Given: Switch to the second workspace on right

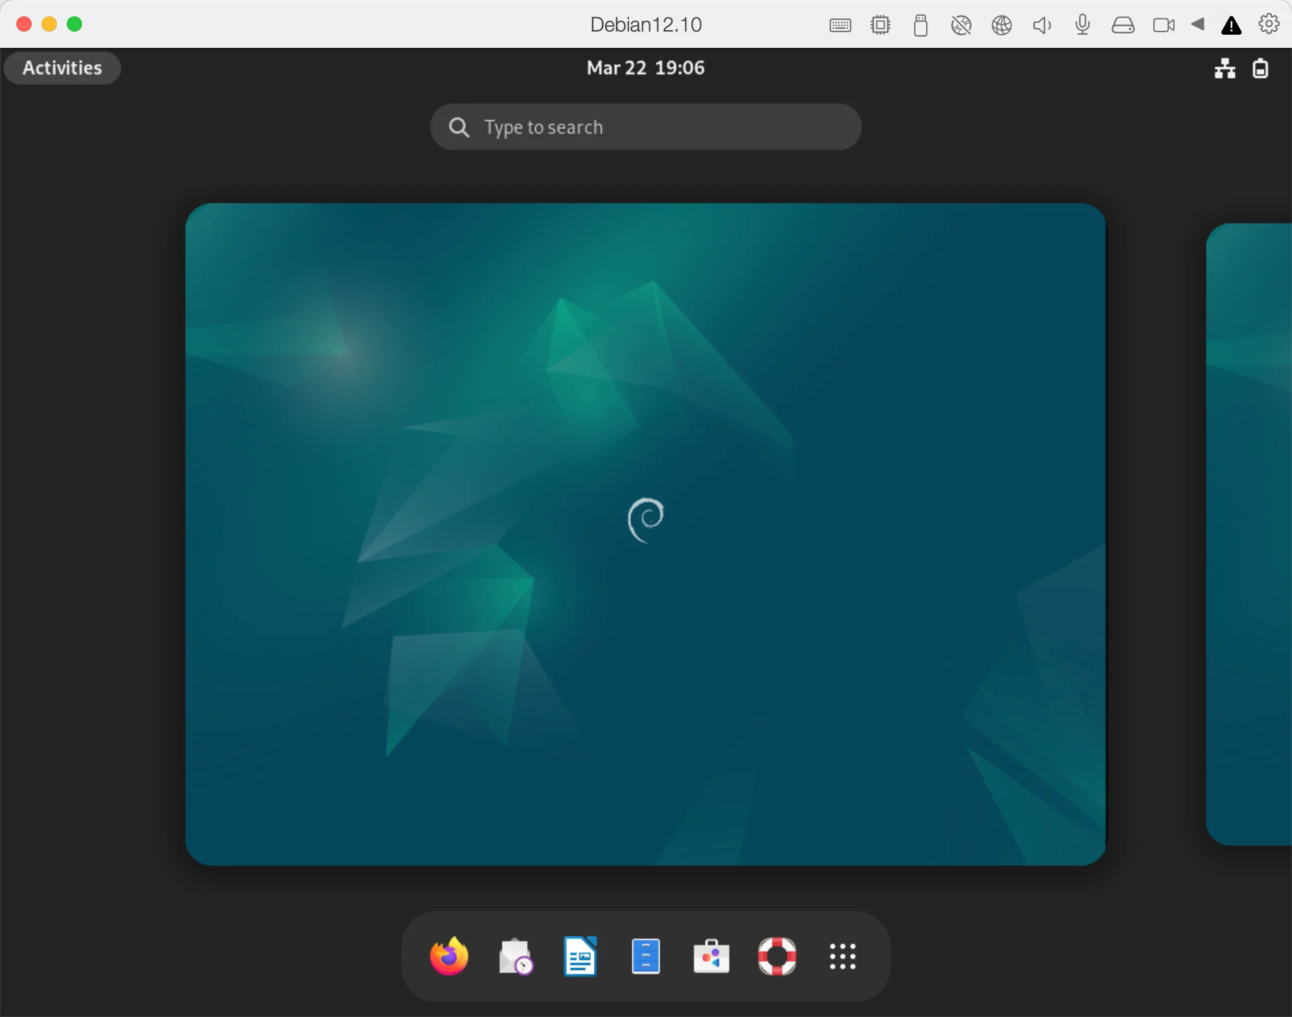Looking at the screenshot, I should click(1249, 534).
